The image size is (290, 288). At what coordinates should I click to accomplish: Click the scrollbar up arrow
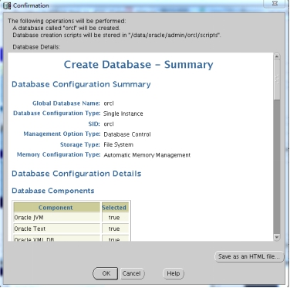(277, 56)
